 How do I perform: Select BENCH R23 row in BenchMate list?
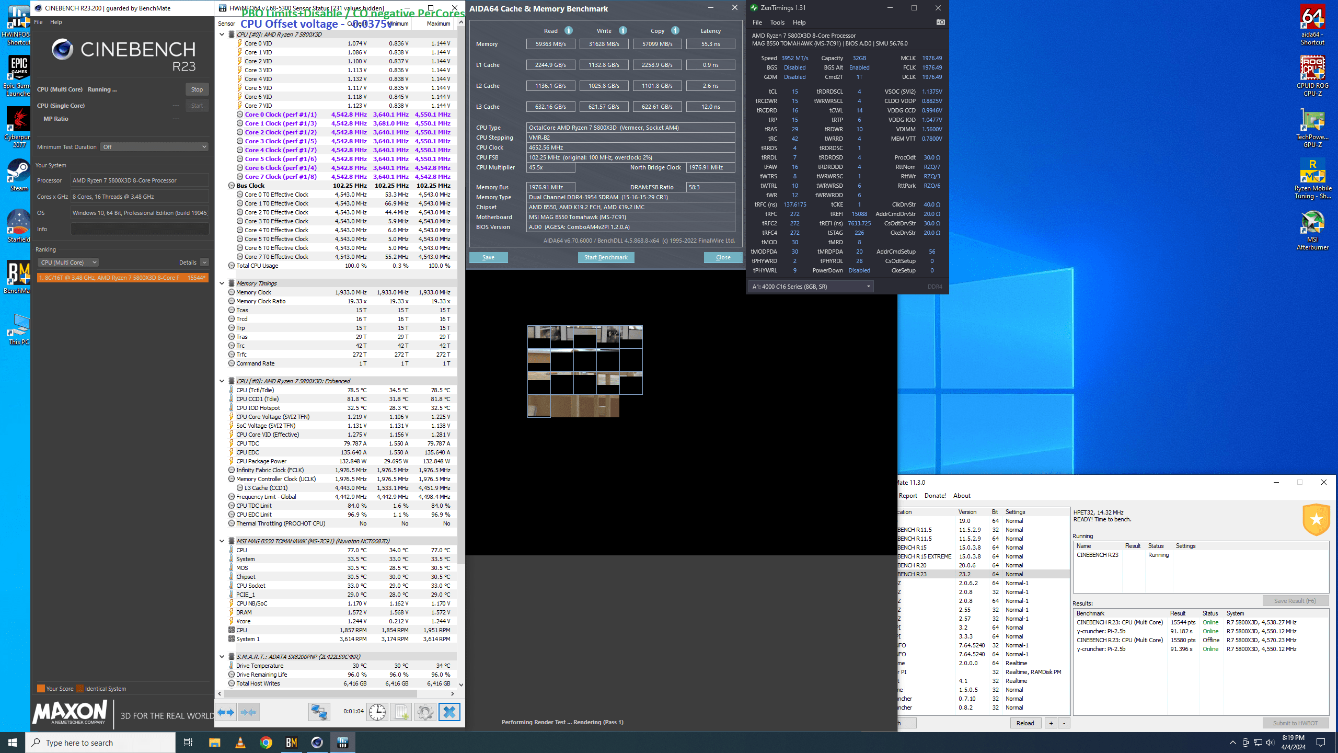[x=983, y=574]
